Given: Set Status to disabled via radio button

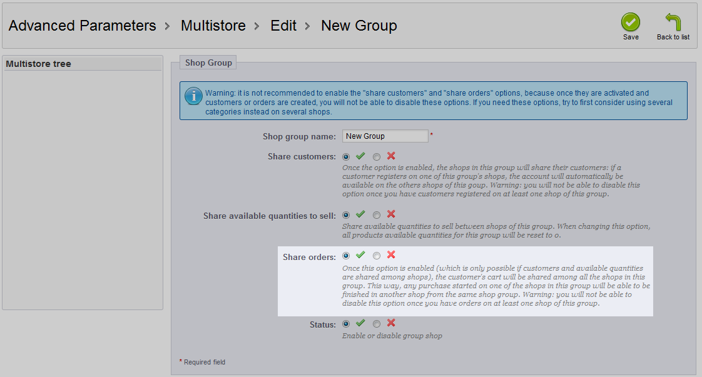Looking at the screenshot, I should pos(377,324).
